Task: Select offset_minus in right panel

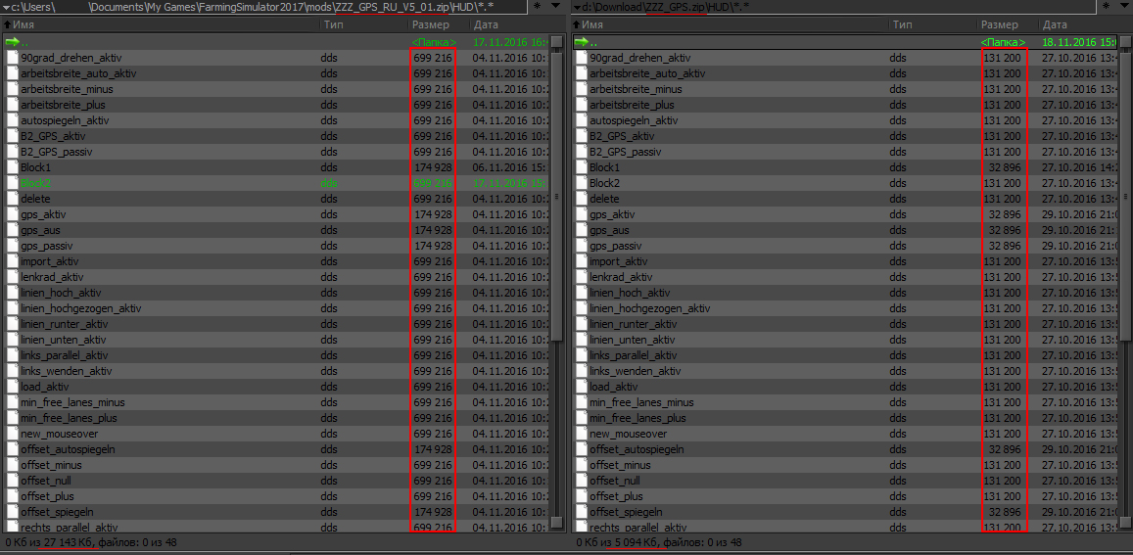Action: 620,465
